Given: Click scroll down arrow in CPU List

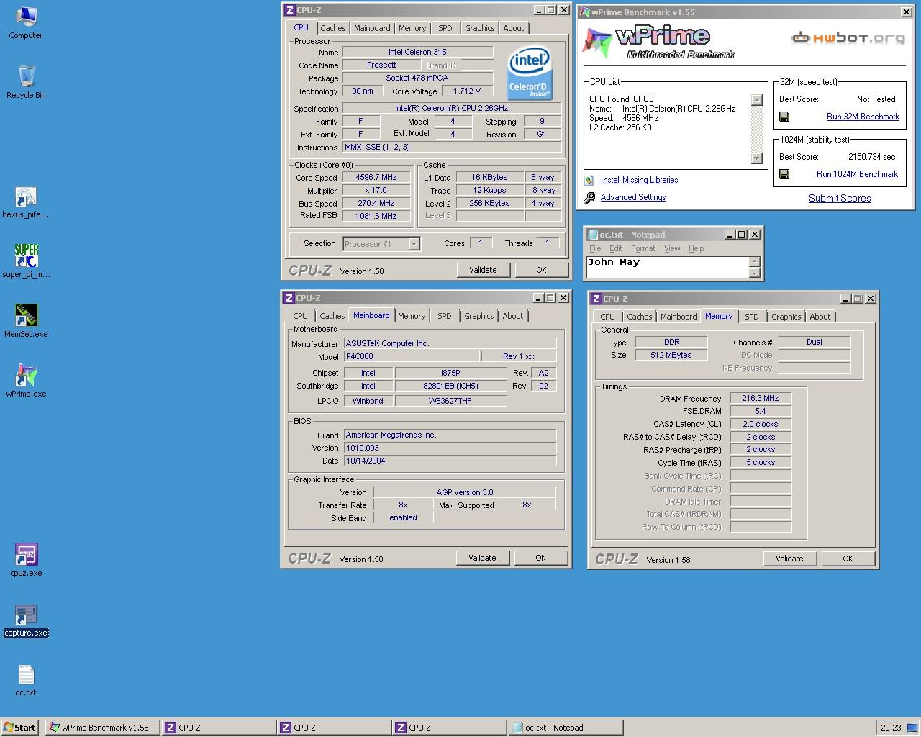Looking at the screenshot, I should point(756,158).
